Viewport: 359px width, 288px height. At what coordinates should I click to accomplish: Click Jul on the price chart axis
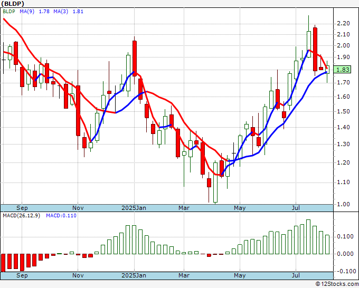(296, 208)
